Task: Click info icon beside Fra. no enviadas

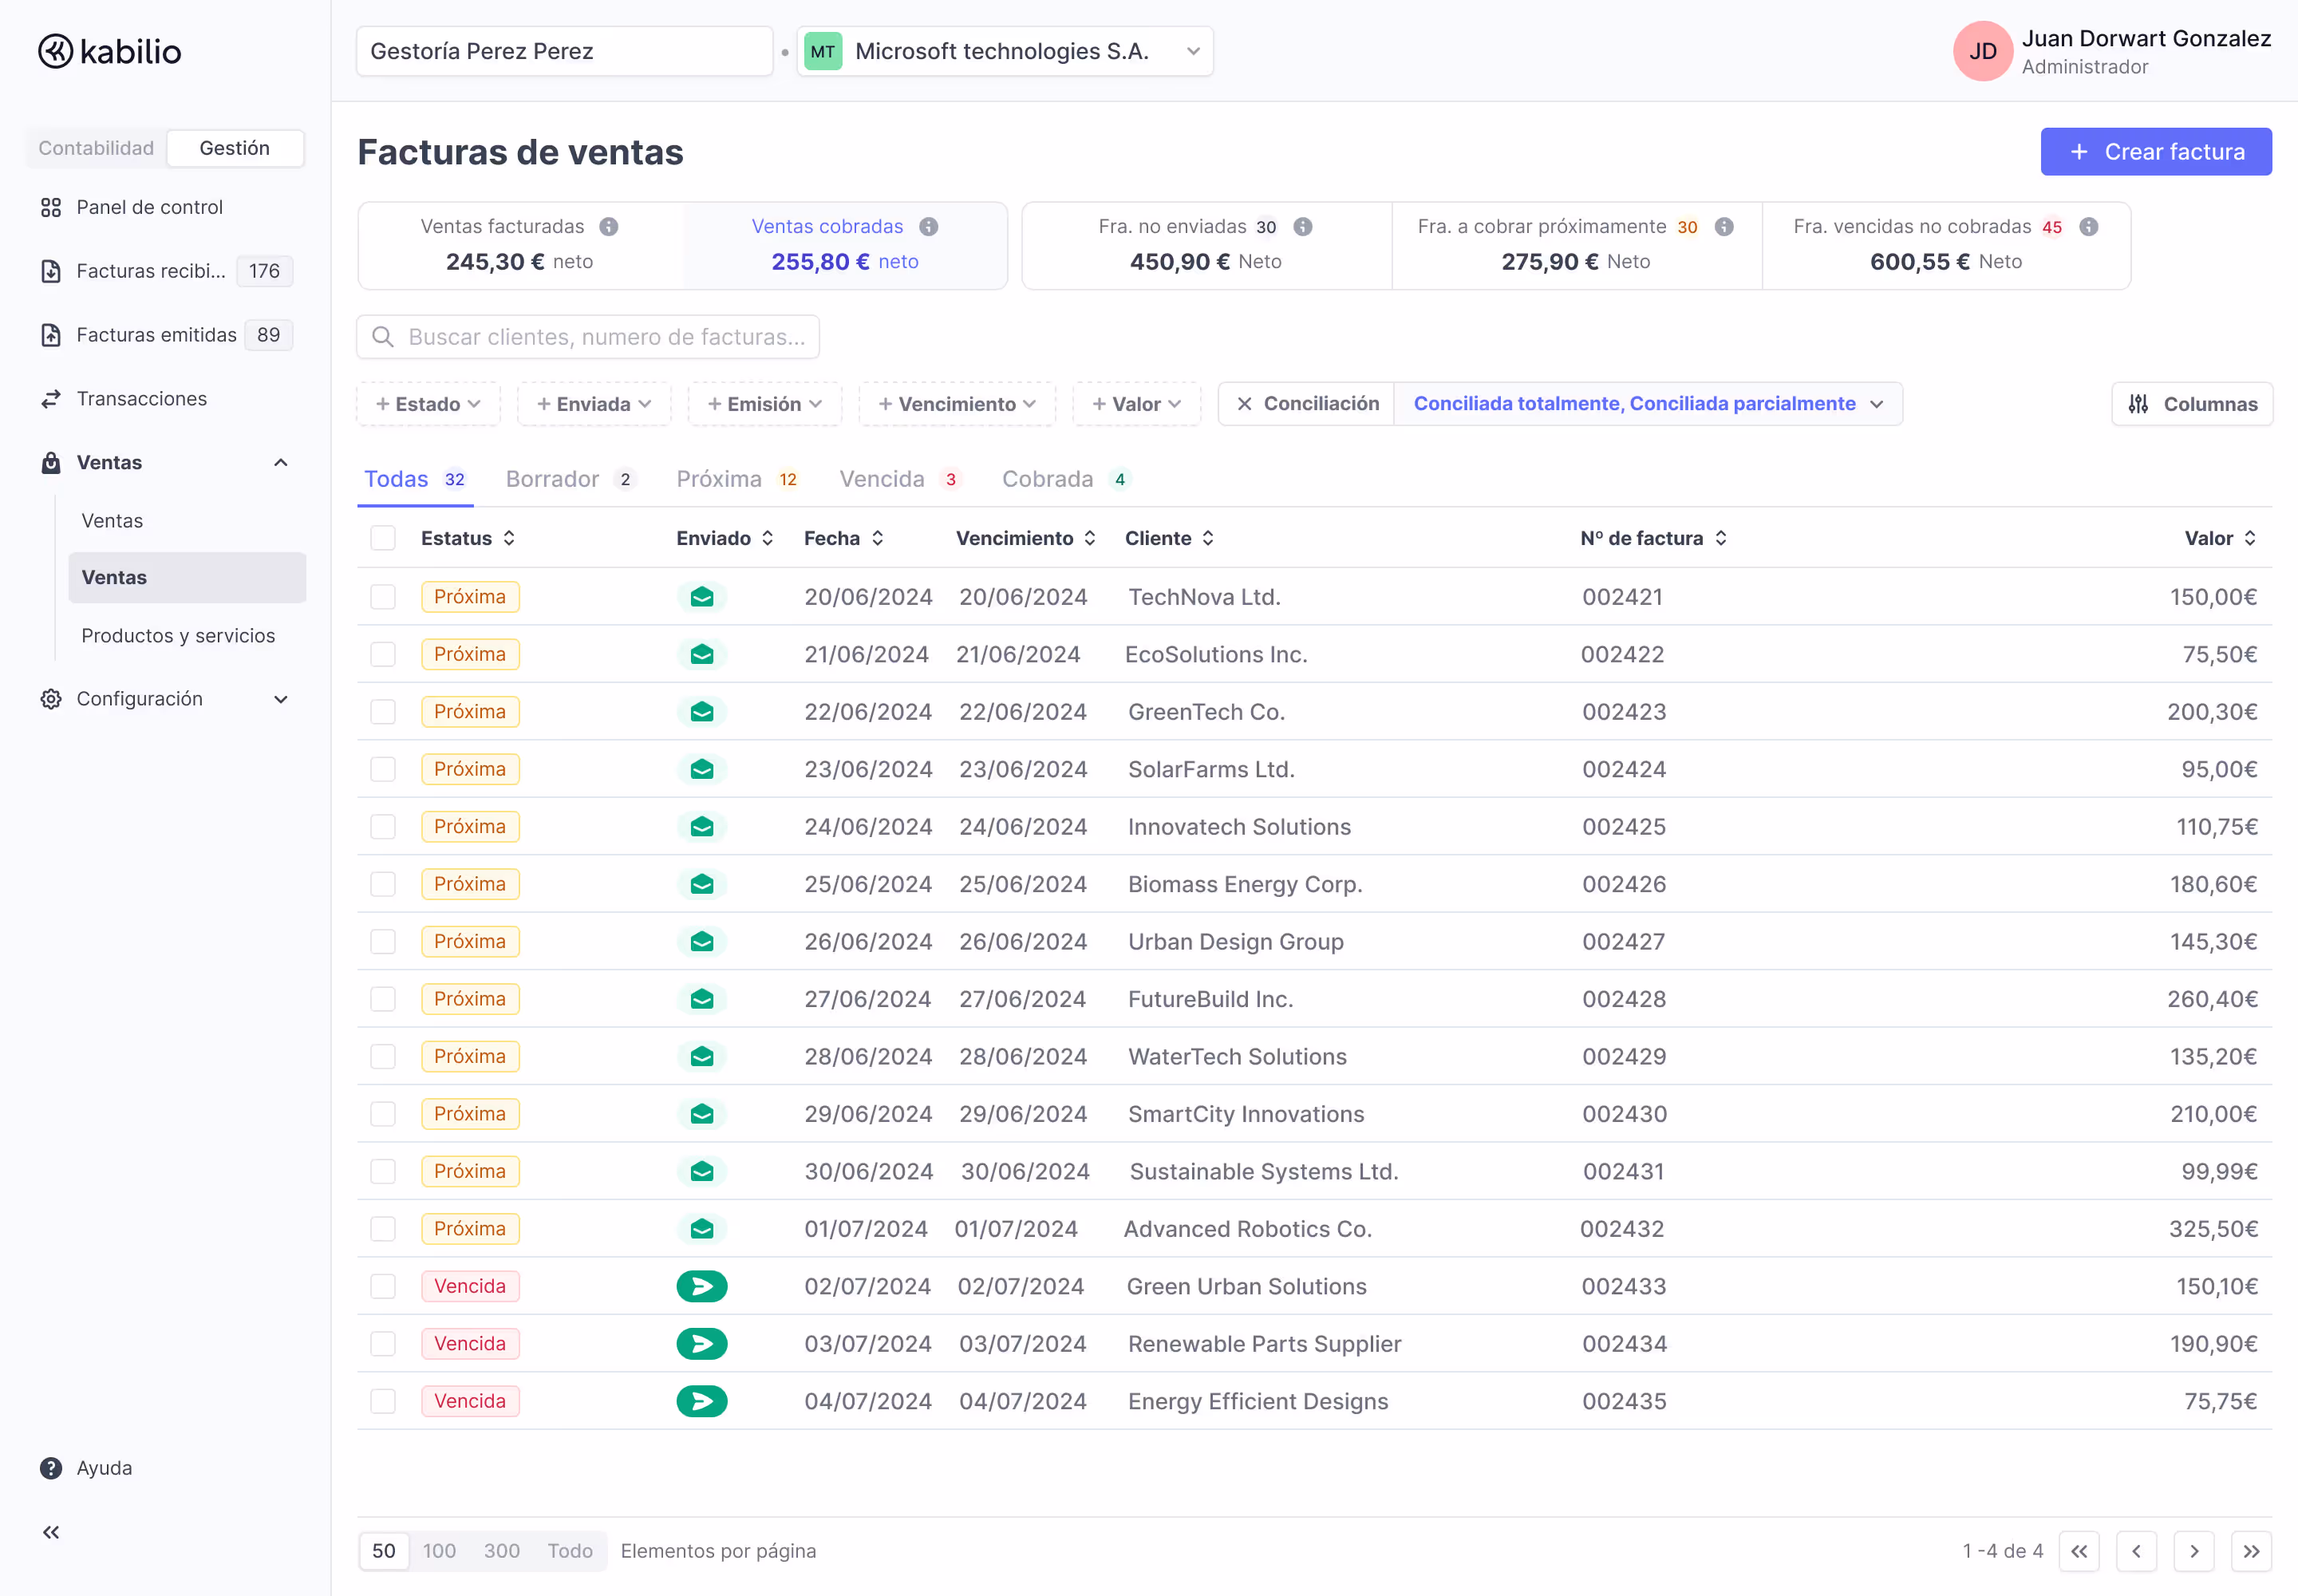Action: tap(1303, 227)
